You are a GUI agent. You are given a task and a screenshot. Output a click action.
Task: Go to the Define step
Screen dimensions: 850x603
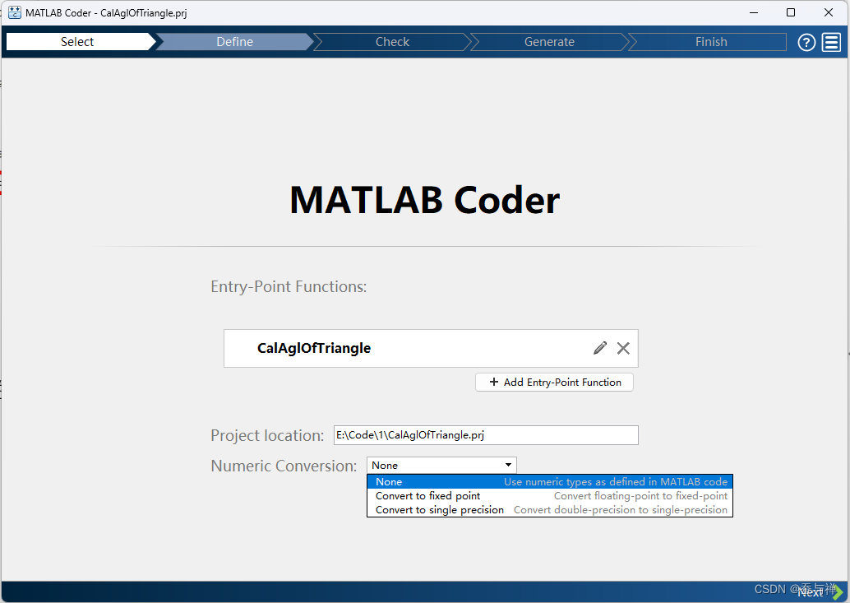235,42
